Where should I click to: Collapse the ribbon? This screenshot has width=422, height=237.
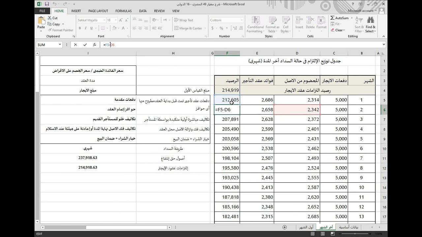tap(383, 36)
